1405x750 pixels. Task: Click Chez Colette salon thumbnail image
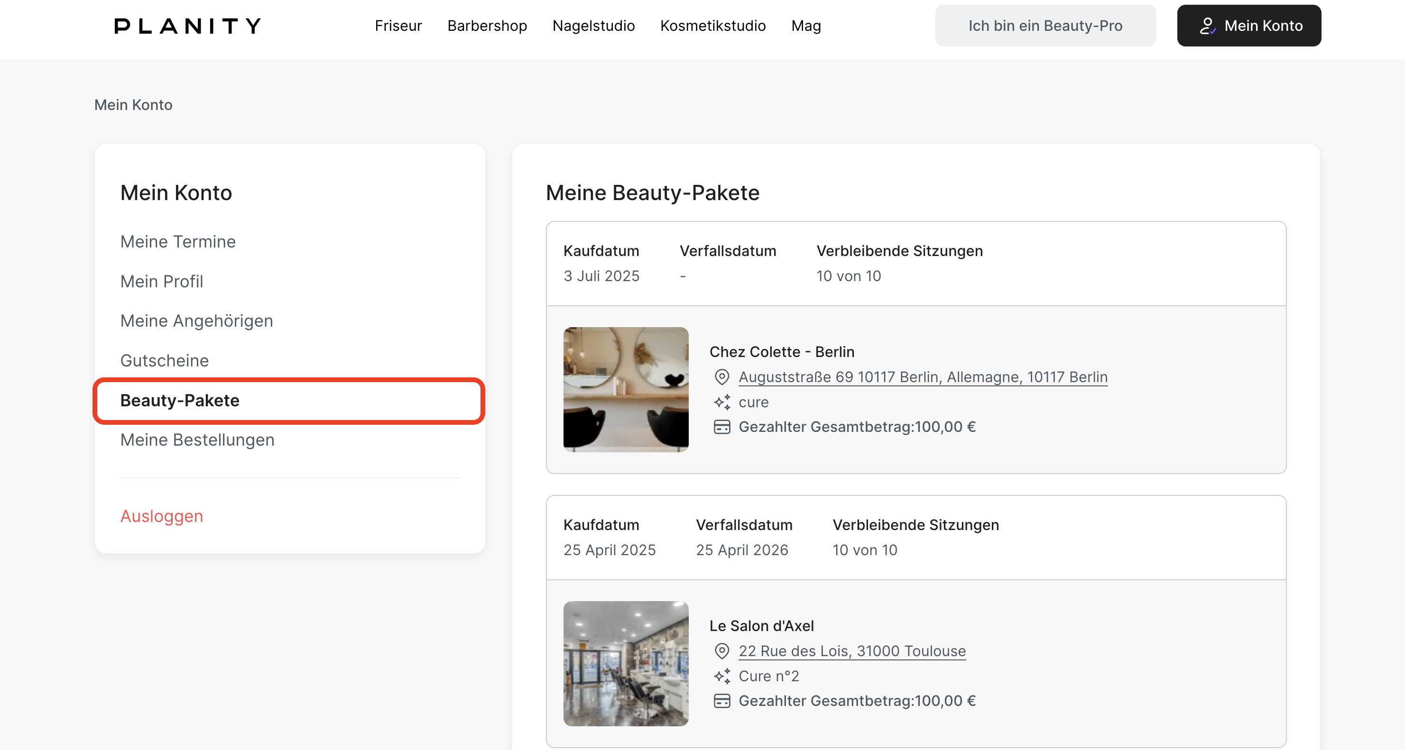pos(626,389)
